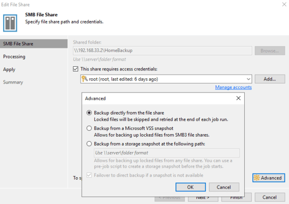289x204 pixels.
Task: Click the Browse... button
Action: coord(270,50)
